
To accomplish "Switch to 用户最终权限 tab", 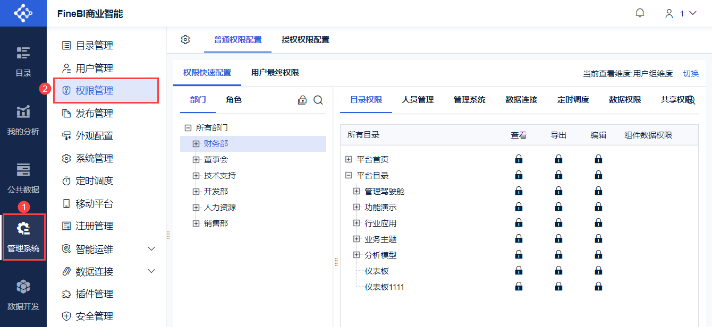I will pyautogui.click(x=275, y=73).
